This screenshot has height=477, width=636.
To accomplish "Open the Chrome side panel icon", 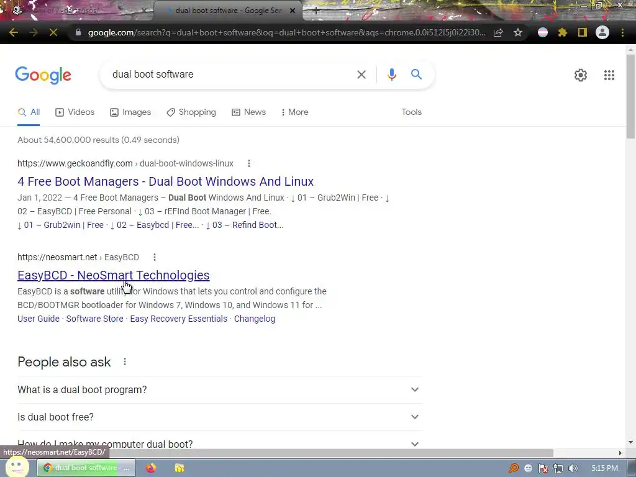I will tap(583, 32).
